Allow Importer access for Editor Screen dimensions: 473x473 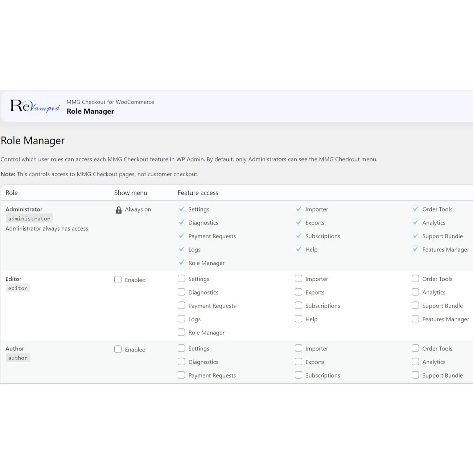[x=299, y=279]
